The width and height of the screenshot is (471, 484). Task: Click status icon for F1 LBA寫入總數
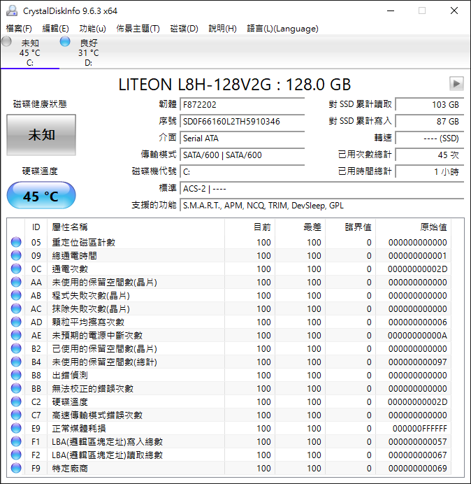[16, 441]
